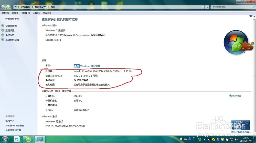Image resolution: width=256 pixels, height=143 pixels.
Task: Open the 工具(T) menu
Action: (36, 13)
